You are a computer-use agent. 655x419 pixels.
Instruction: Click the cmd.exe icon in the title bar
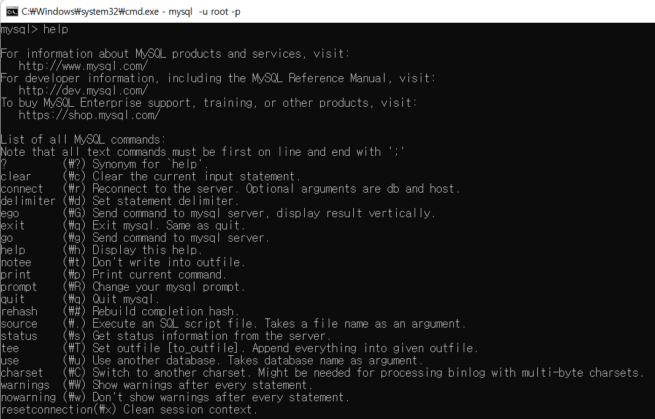click(x=12, y=12)
